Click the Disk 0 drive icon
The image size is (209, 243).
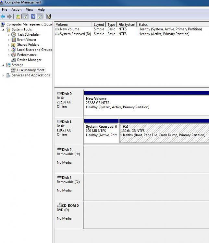[59, 93]
